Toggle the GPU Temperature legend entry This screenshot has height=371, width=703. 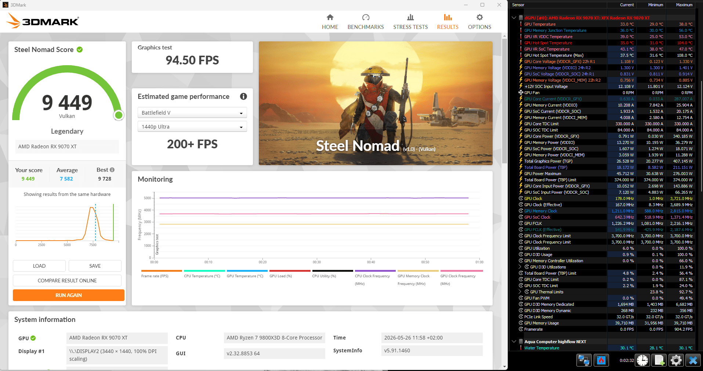247,274
